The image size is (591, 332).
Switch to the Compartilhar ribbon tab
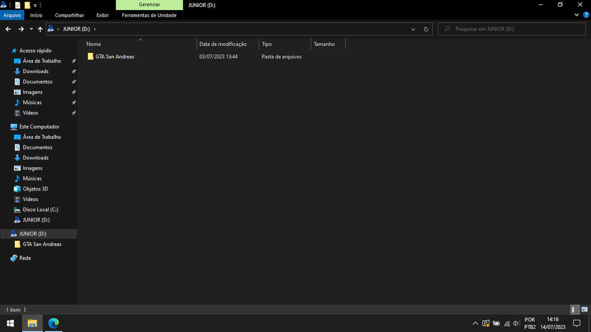click(69, 15)
